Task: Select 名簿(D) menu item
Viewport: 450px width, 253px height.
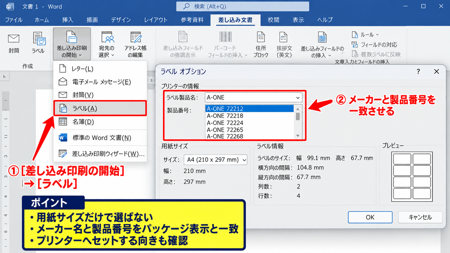Action: tap(100, 122)
